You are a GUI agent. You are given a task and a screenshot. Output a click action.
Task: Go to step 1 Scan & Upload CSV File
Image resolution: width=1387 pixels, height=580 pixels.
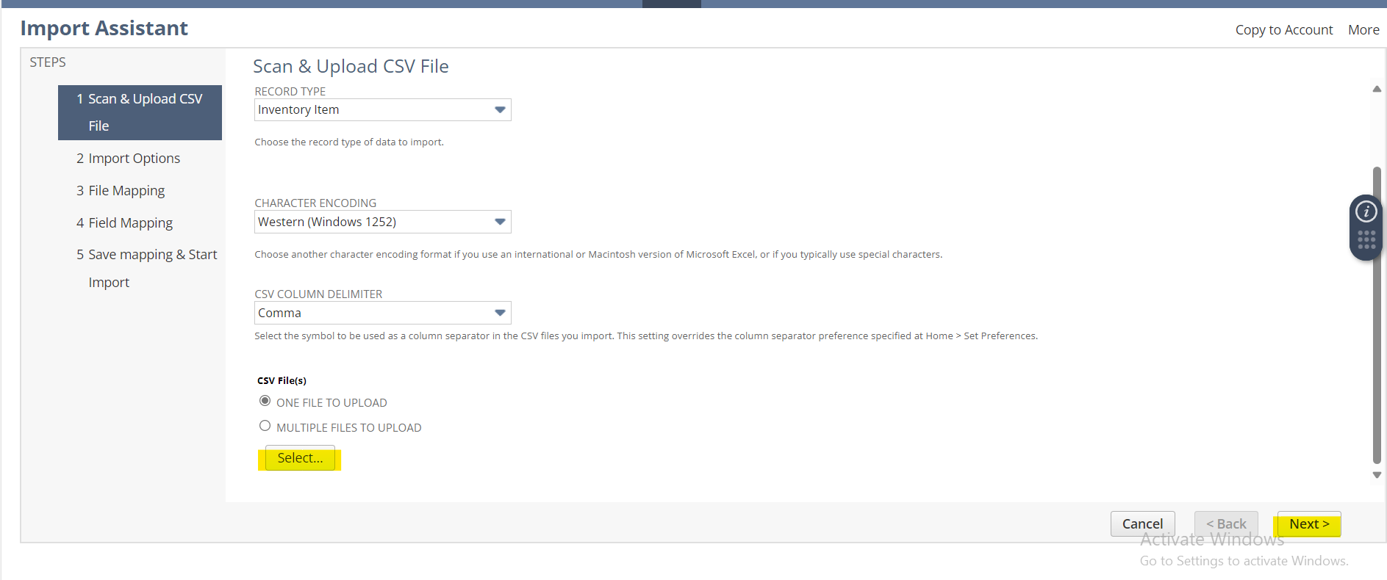pyautogui.click(x=140, y=112)
